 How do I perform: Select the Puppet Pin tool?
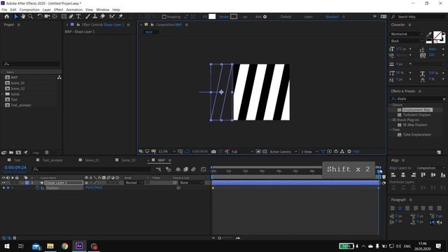click(120, 17)
